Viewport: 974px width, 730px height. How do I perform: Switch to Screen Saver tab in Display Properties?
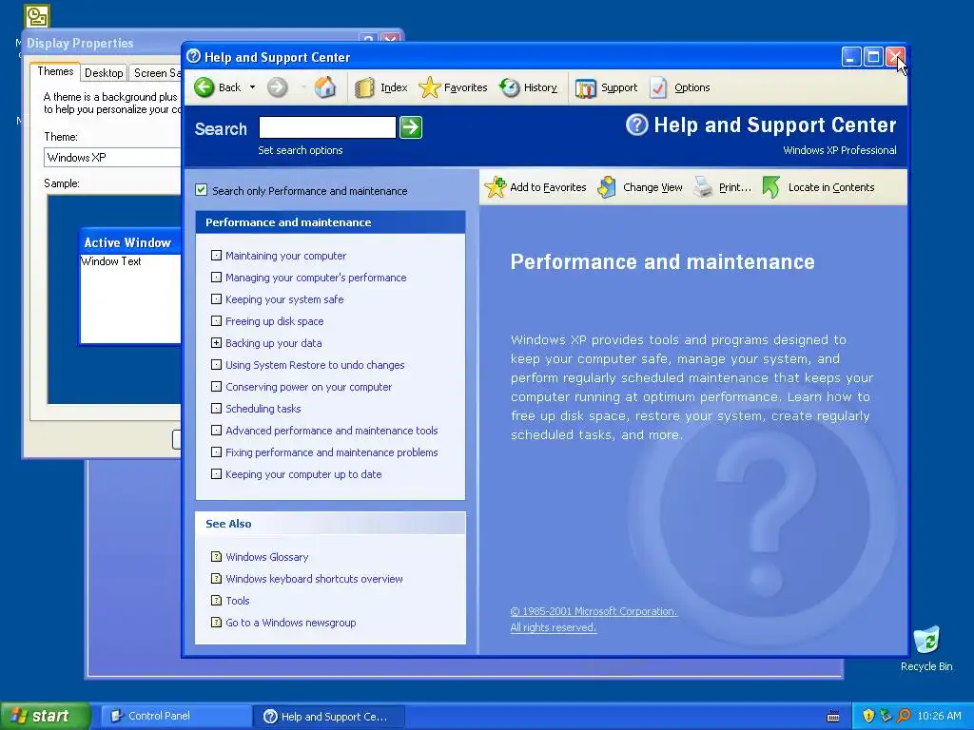tap(156, 72)
